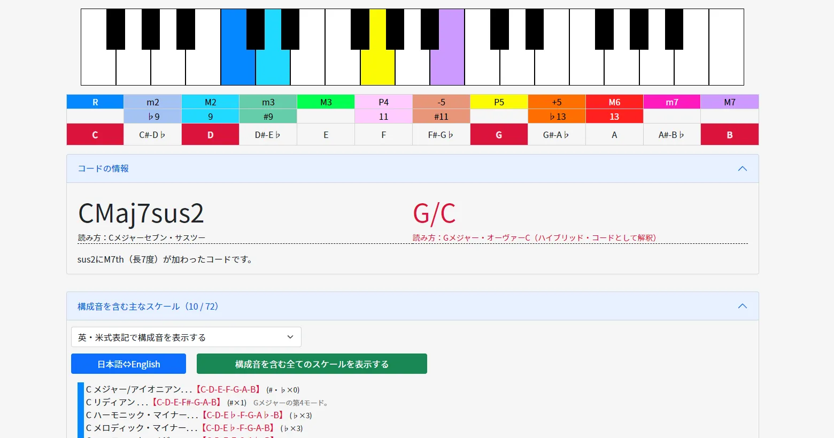Toggle the F note button
834x438 pixels.
383,135
